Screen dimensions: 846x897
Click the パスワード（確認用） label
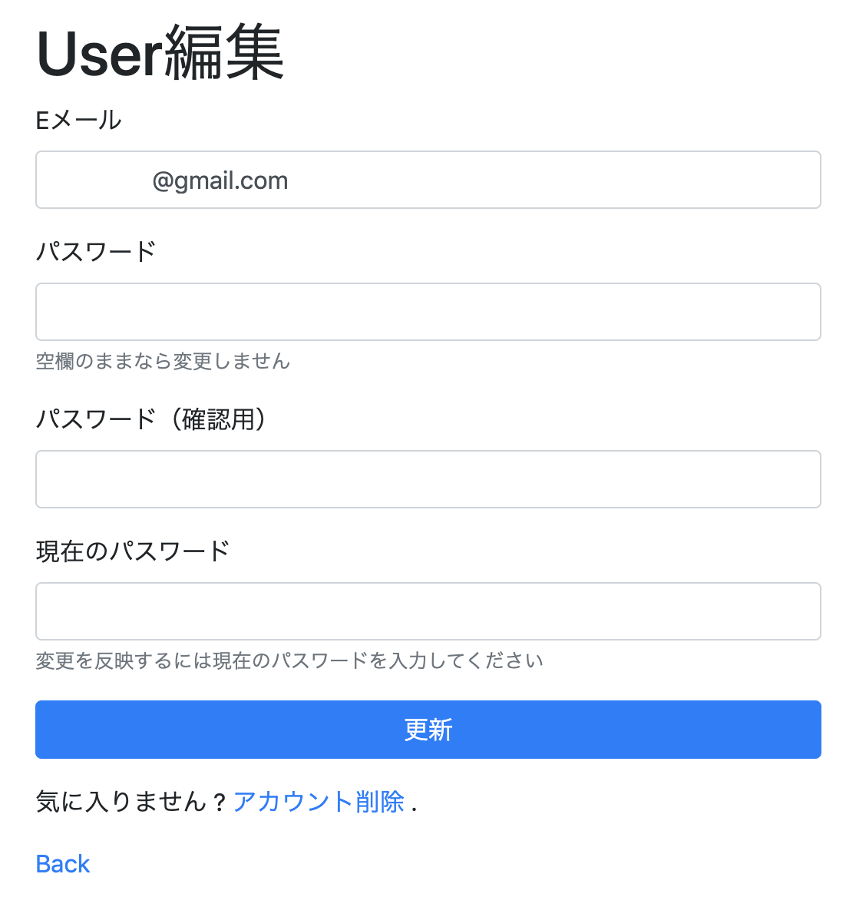click(x=152, y=419)
